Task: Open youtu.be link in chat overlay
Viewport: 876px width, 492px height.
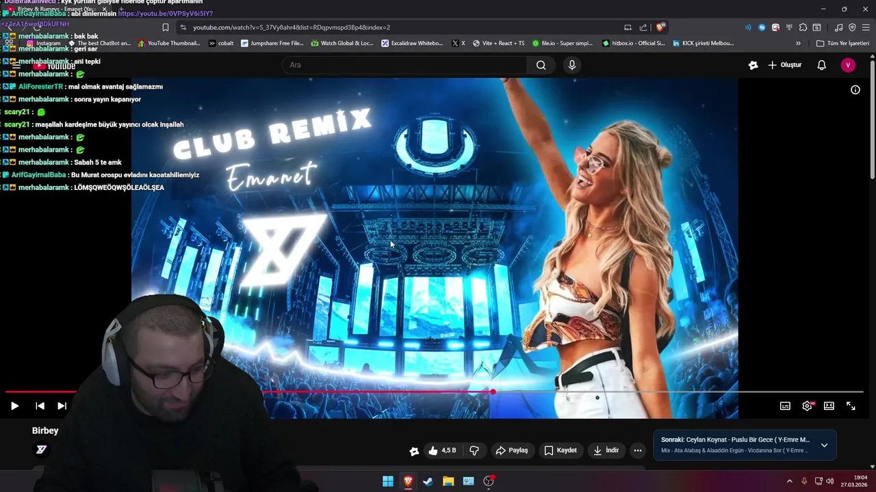Action: 165,13
